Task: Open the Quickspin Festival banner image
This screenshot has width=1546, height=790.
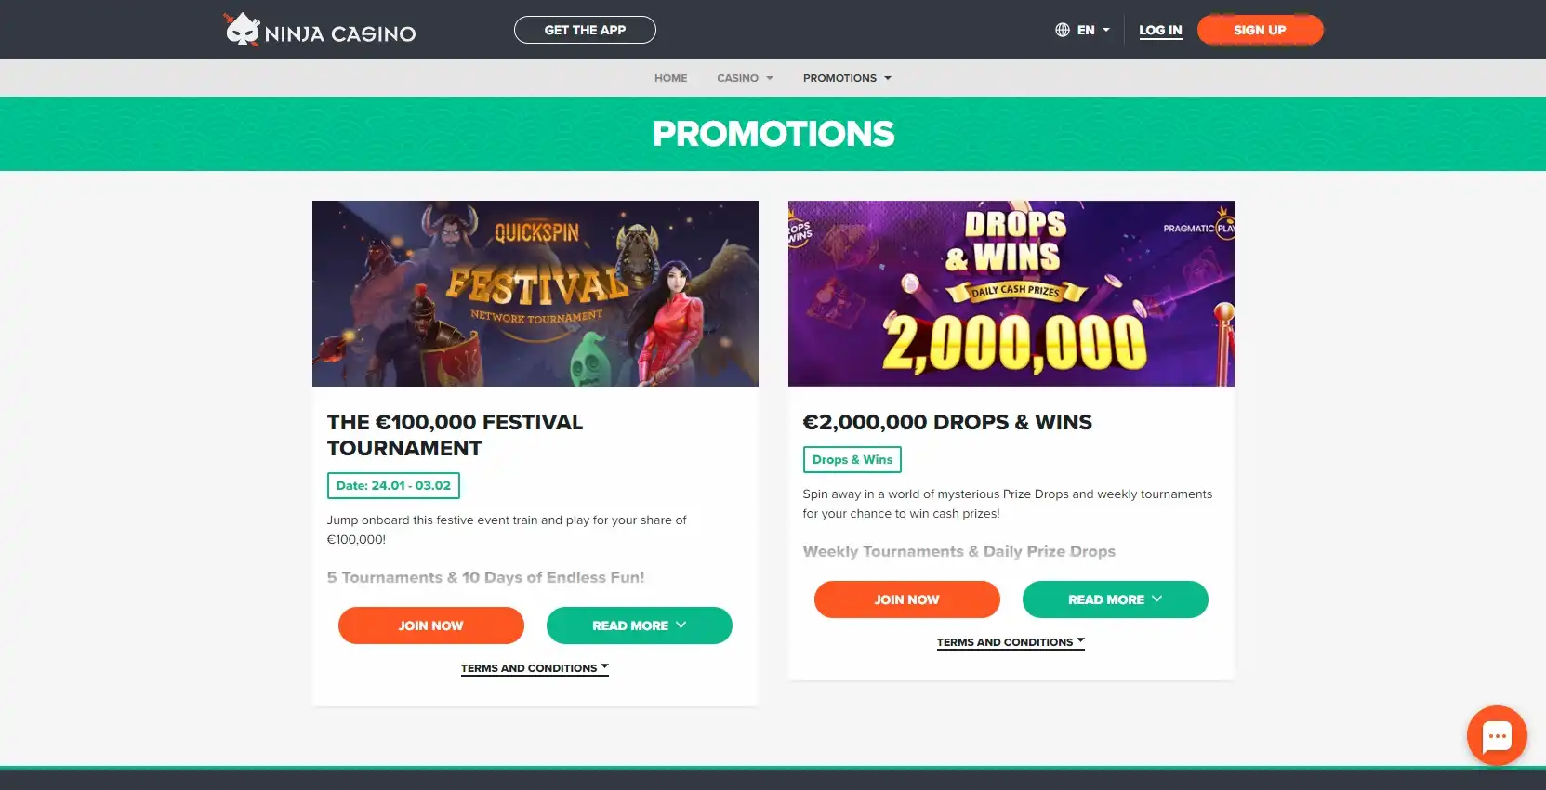Action: [535, 294]
